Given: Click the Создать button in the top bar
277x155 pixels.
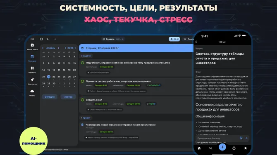Looking at the screenshot, I should (108, 39).
